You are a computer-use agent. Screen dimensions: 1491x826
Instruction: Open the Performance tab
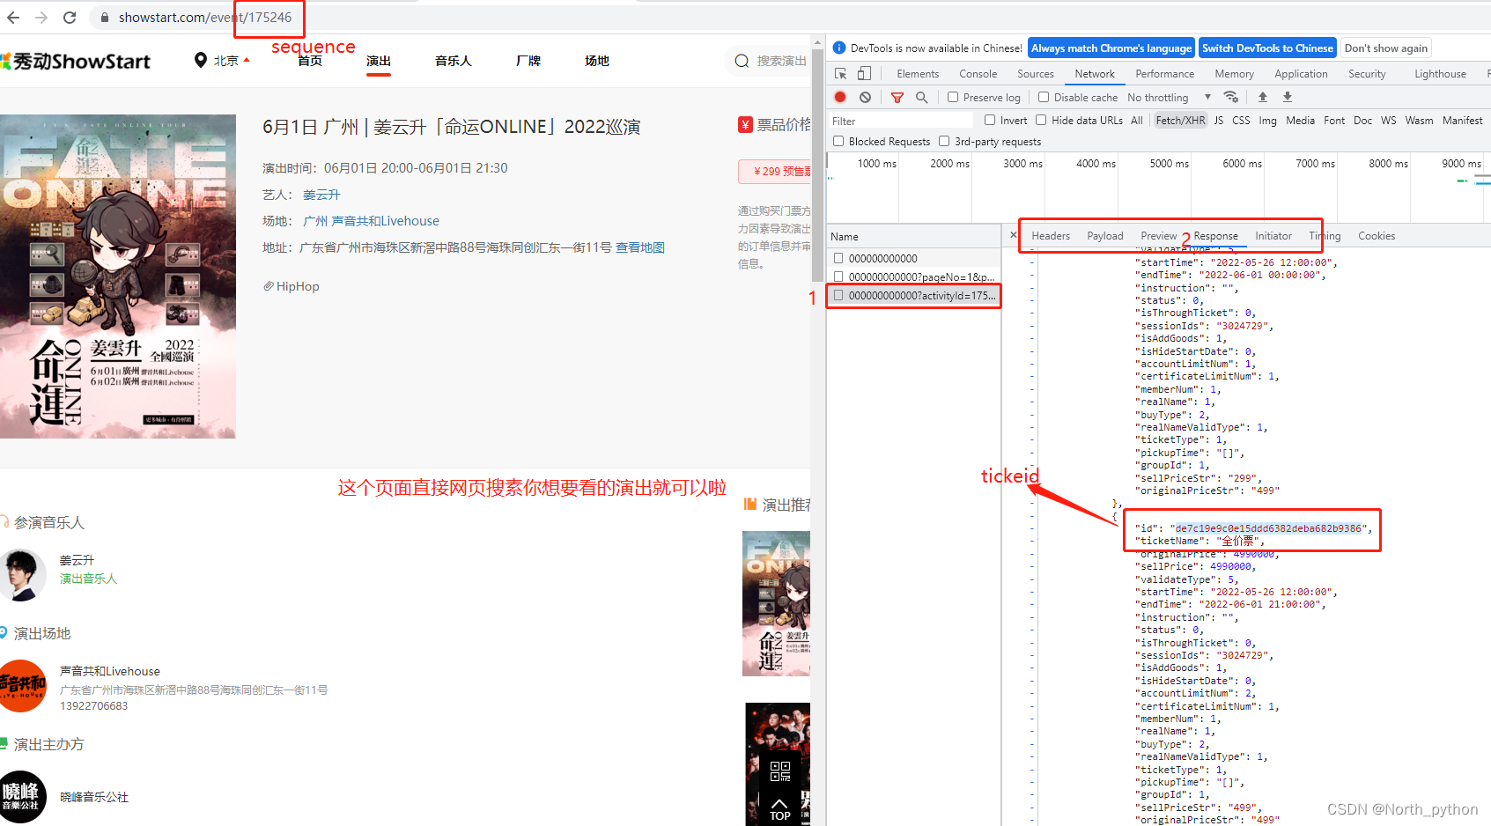pyautogui.click(x=1164, y=74)
